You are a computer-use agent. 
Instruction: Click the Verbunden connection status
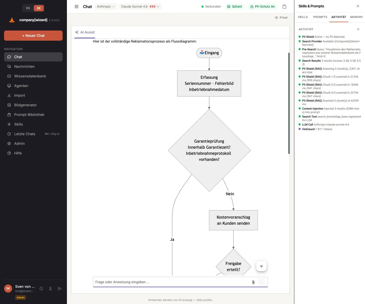pos(211,7)
